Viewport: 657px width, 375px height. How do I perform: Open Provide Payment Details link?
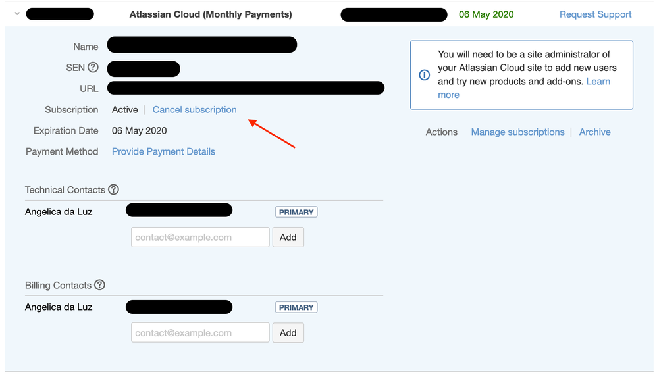coord(163,151)
